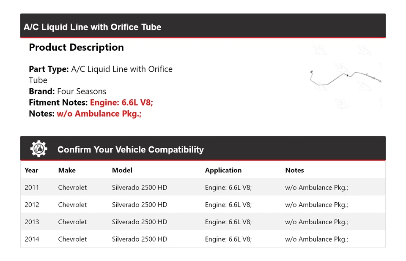Click the A/C Liquid Line with Orifice Tube title bar

[x=92, y=27]
